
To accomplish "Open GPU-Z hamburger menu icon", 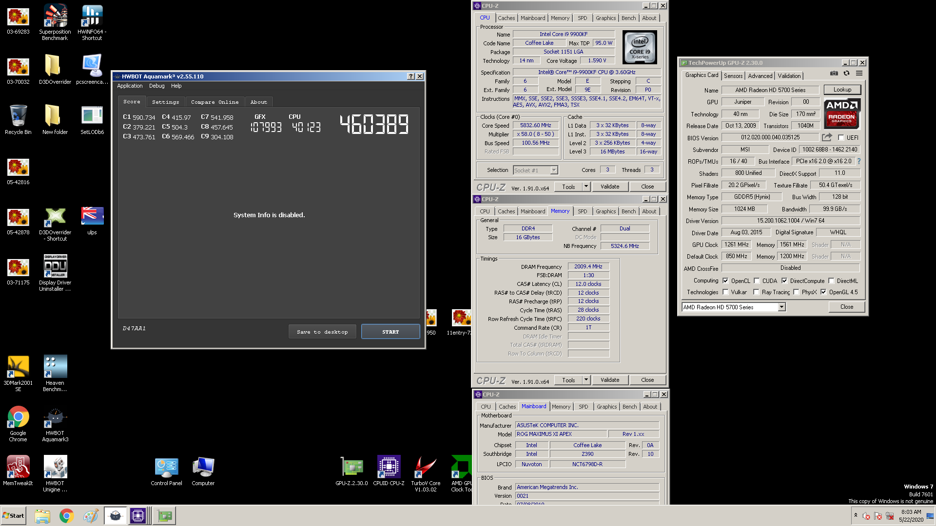I will point(859,73).
